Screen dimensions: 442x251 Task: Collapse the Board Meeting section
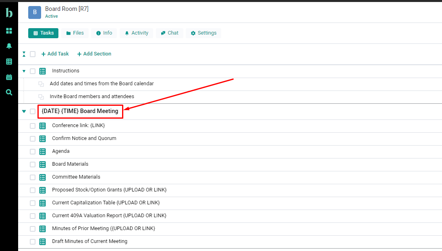coord(24,111)
